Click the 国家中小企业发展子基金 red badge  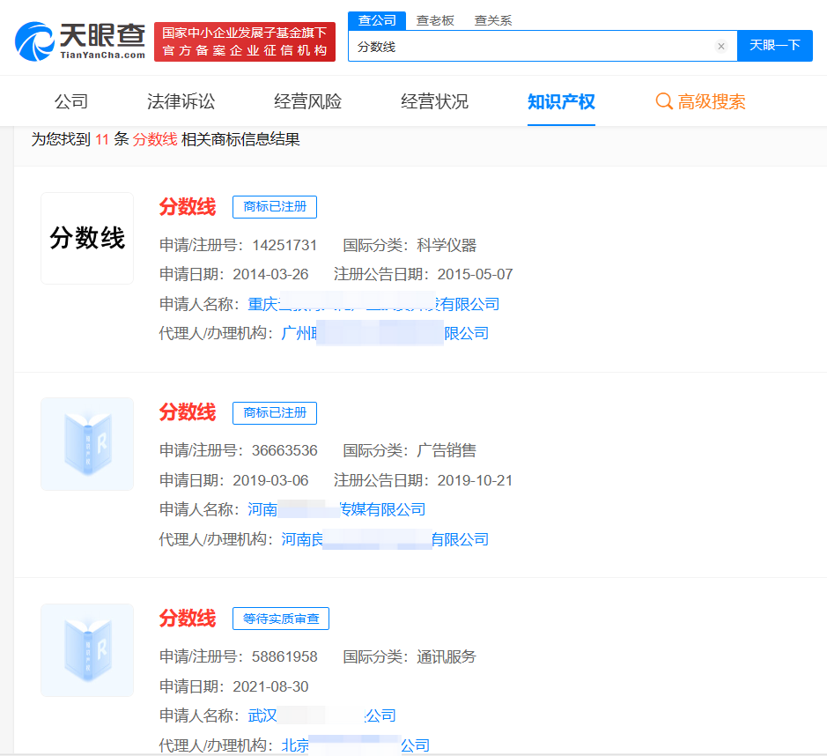click(247, 40)
